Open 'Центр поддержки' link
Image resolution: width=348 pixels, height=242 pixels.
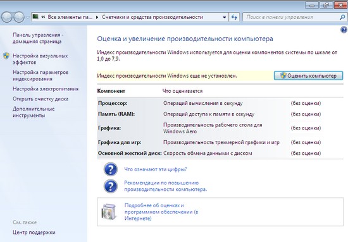tap(34, 233)
